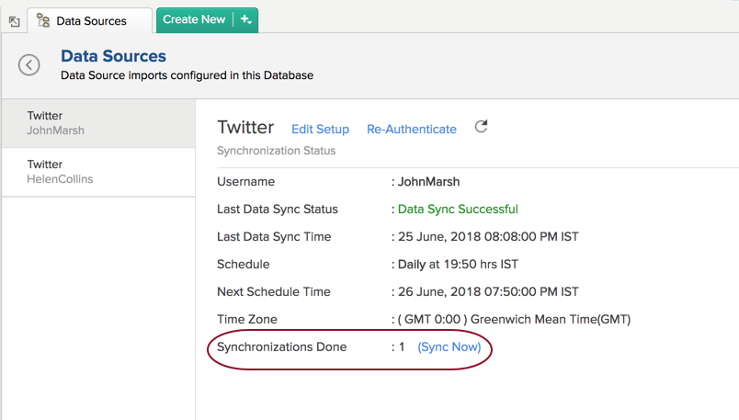The width and height of the screenshot is (739, 420).
Task: Click the refresh sync status icon
Action: pos(481,126)
